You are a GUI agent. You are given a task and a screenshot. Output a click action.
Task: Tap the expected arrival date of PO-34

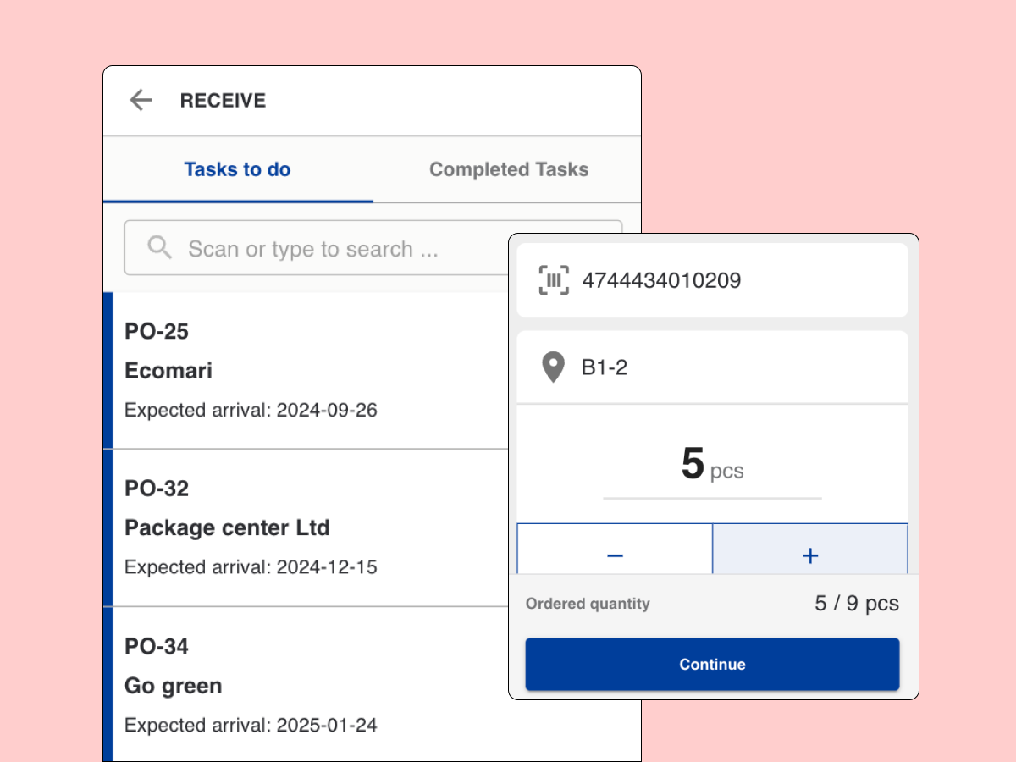[251, 725]
